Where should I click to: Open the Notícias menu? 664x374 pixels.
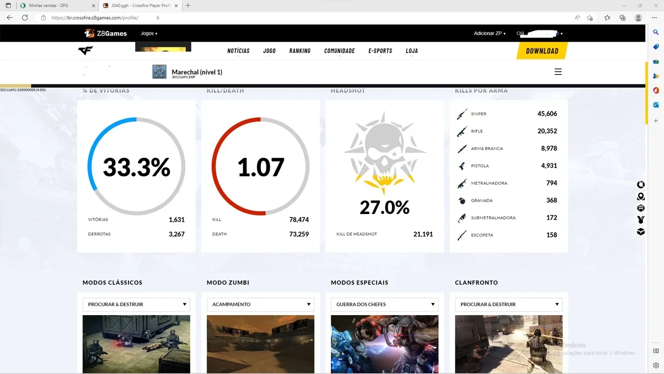click(x=239, y=51)
